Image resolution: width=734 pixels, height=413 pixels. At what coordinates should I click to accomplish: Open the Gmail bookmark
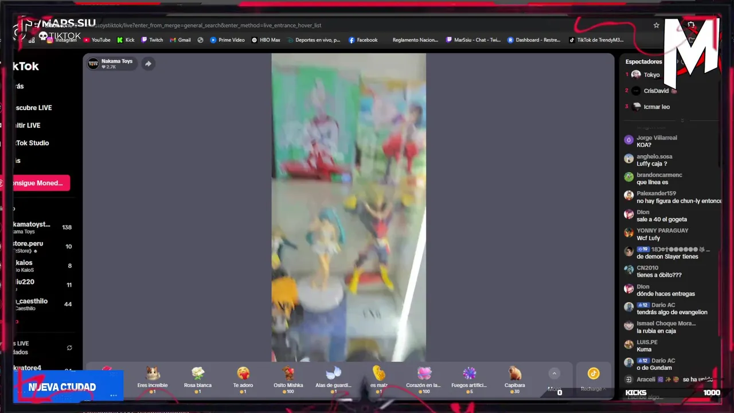coord(181,40)
